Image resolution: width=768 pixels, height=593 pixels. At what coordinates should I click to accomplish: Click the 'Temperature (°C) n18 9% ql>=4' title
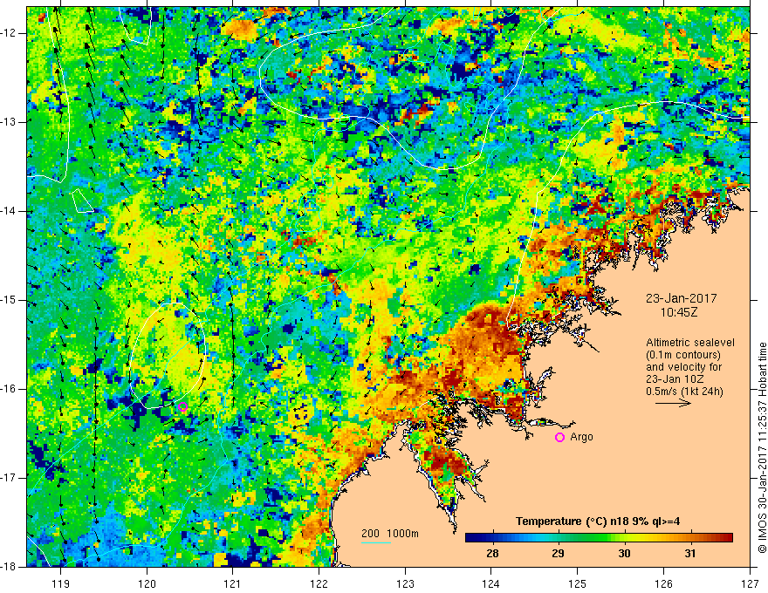598,521
